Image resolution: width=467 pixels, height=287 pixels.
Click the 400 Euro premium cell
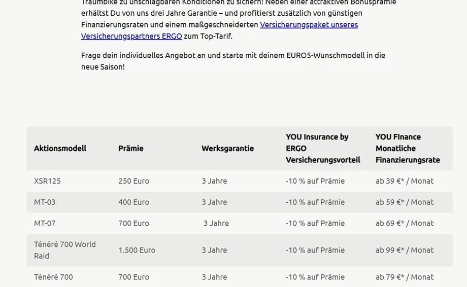coord(134,202)
